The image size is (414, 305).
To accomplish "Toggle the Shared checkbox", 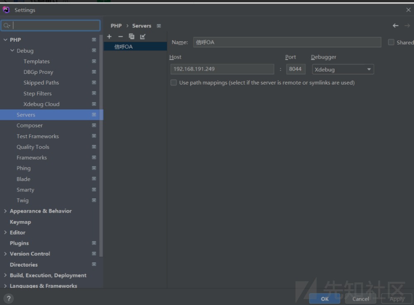I will point(391,42).
